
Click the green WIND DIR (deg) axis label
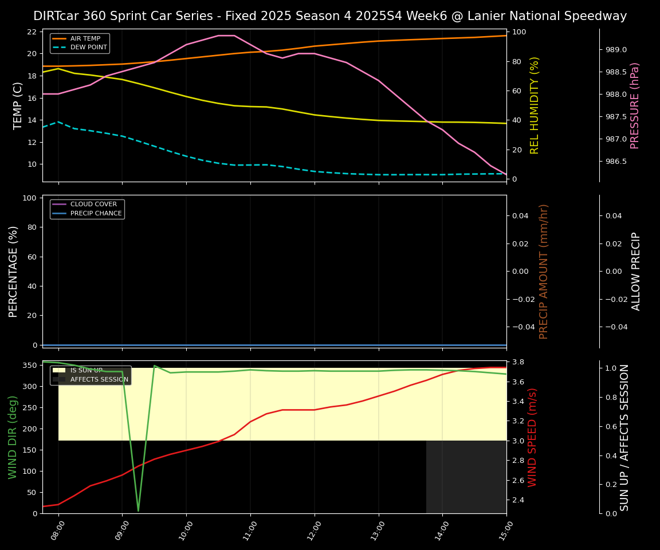(13, 437)
